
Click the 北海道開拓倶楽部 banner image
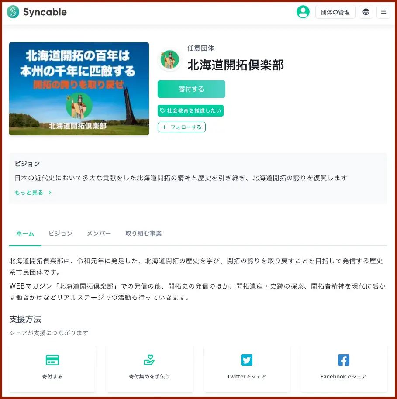[79, 89]
